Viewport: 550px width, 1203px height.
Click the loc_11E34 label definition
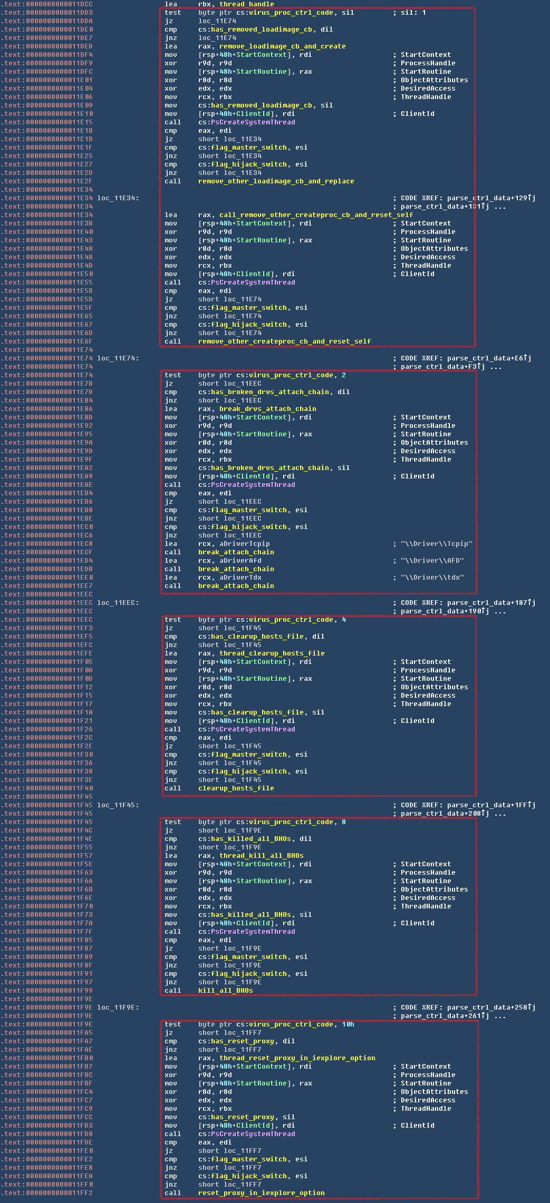(x=118, y=198)
